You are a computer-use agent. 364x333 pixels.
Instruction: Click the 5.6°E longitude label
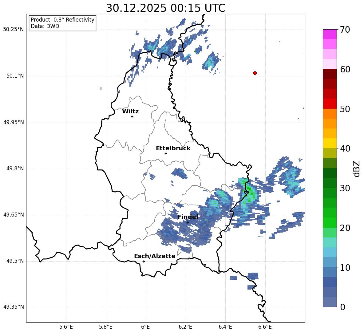tap(66, 327)
